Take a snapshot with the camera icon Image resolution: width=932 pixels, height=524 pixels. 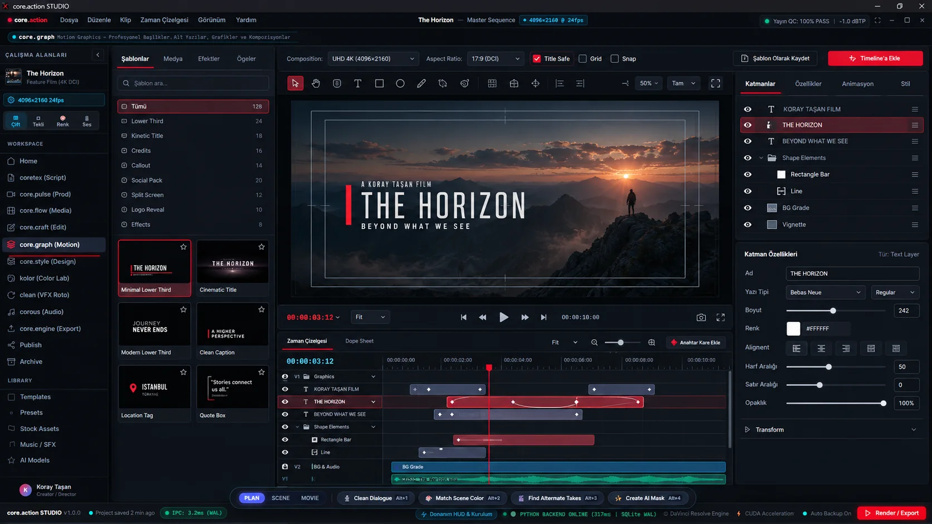[701, 317]
